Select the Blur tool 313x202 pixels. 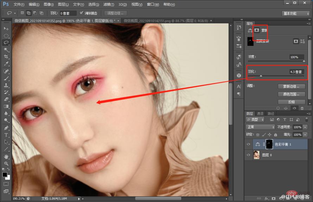tap(6, 113)
